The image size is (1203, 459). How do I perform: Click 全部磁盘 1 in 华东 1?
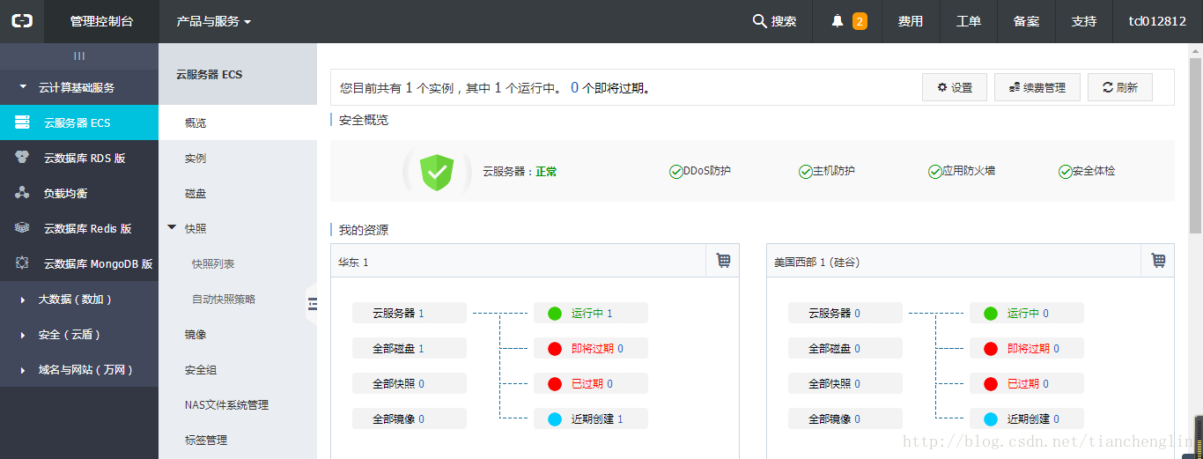[x=410, y=348]
